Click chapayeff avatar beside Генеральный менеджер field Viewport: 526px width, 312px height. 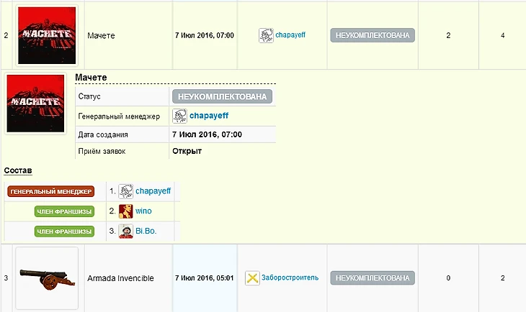(180, 116)
